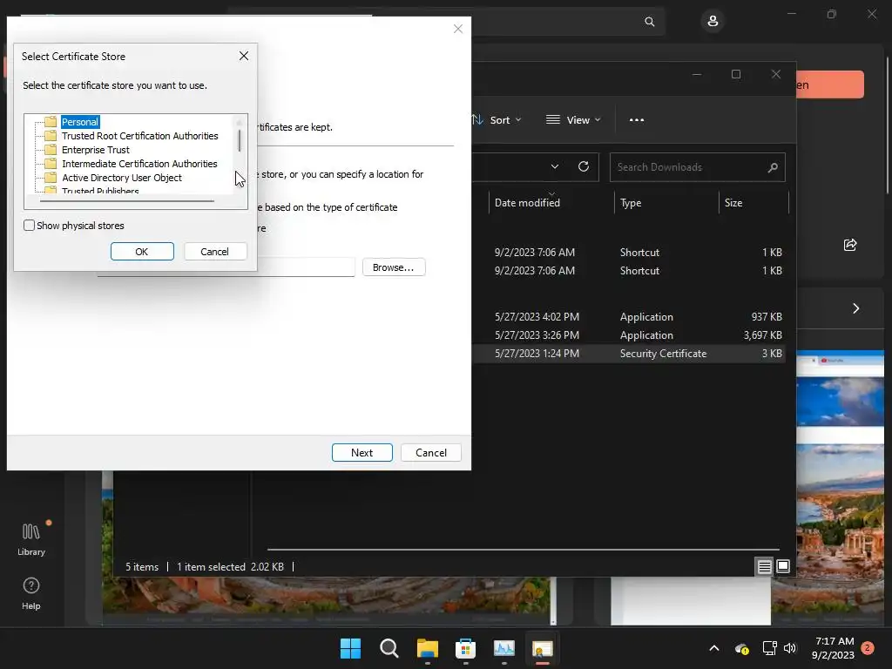The width and height of the screenshot is (892, 669).
Task: Sort by Date modified column
Action: 527,202
